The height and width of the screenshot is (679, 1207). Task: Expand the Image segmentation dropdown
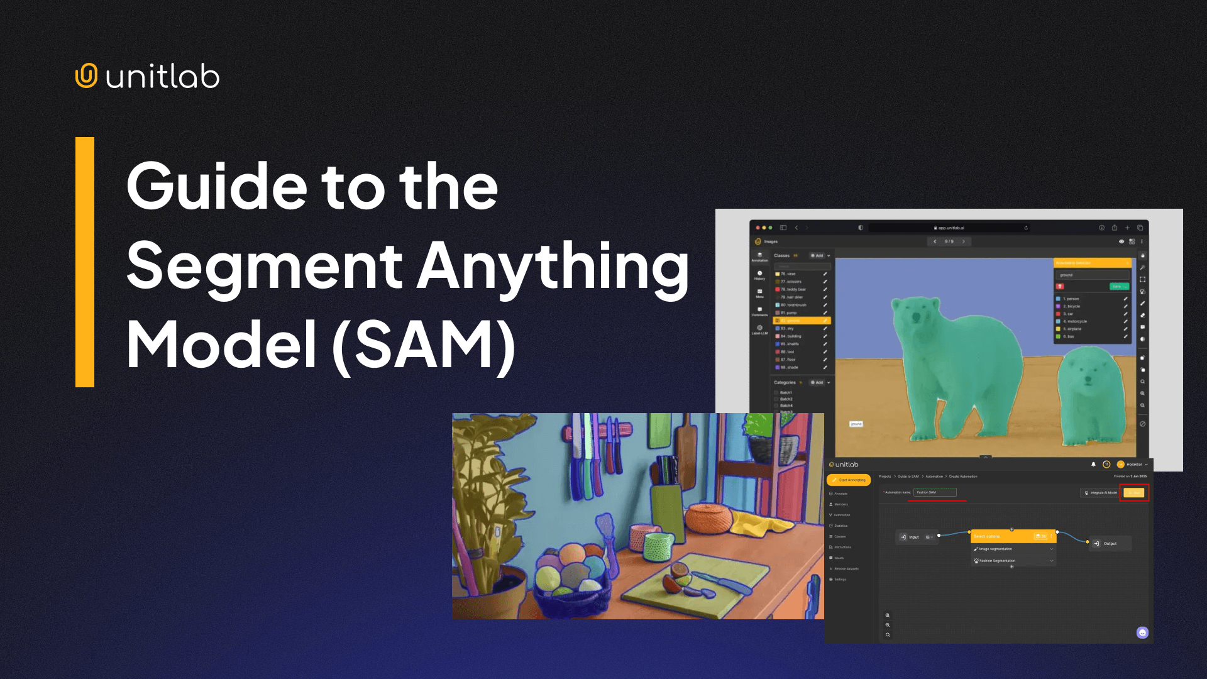(1052, 549)
